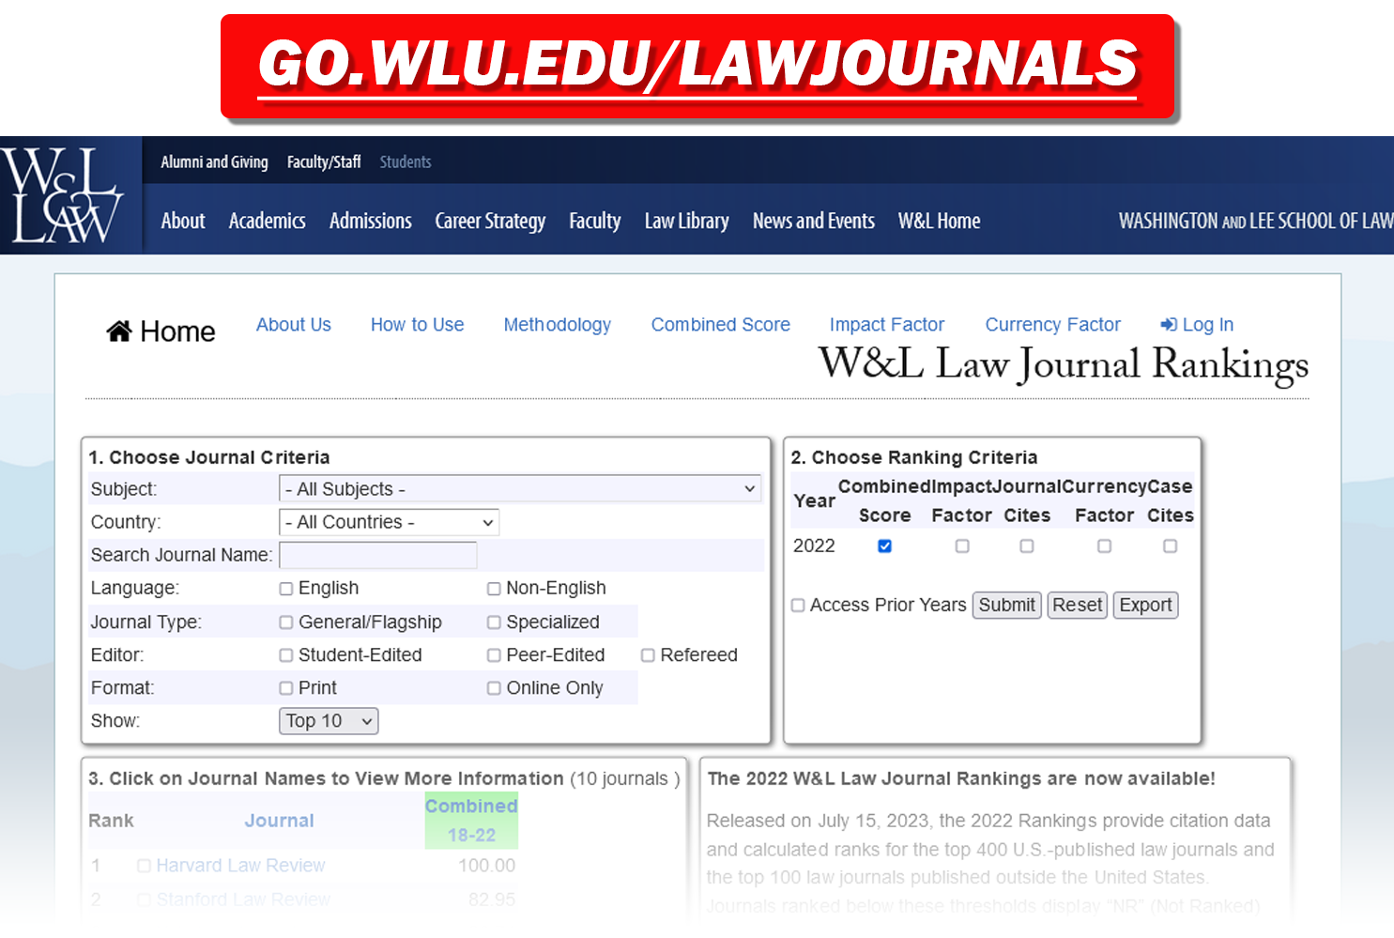Click the Harvard score 100.00
This screenshot has height=938, width=1394.
[x=486, y=866]
